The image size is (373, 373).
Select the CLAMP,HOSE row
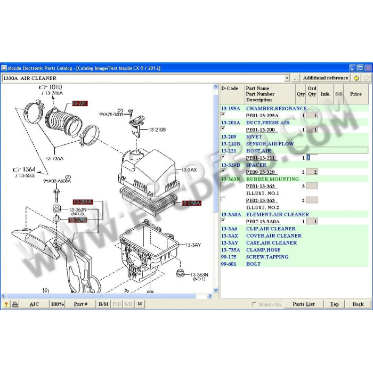coord(294,250)
